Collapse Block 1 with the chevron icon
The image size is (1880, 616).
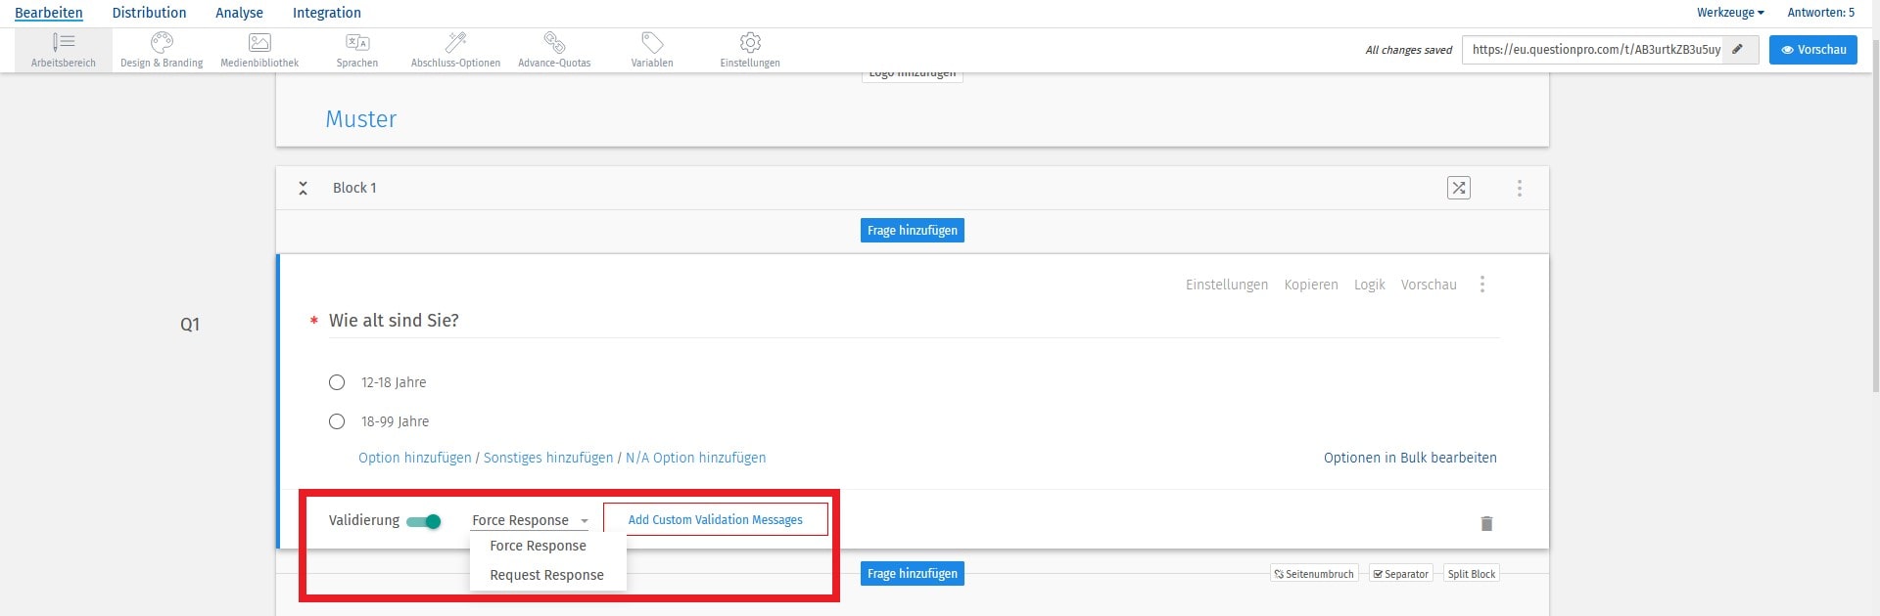pyautogui.click(x=304, y=188)
